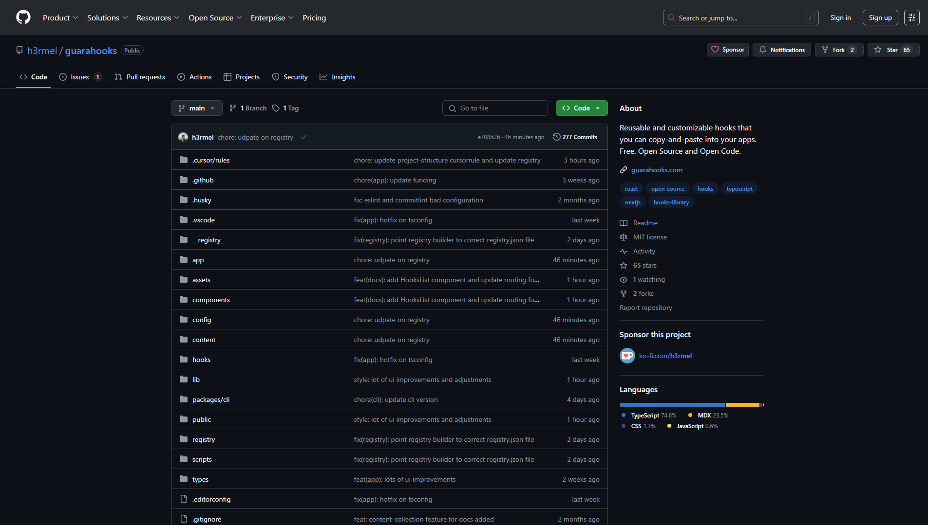Expand the Product menu

point(60,18)
